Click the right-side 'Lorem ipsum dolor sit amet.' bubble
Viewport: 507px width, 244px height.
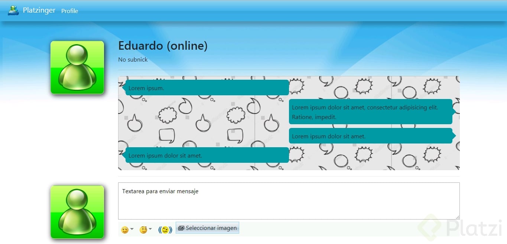click(372, 136)
